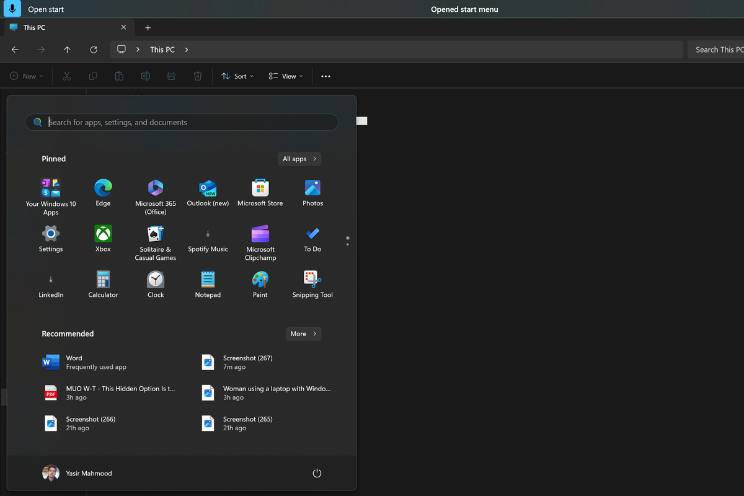The height and width of the screenshot is (496, 744).
Task: Open Your Windows 10 Apps folder
Action: [51, 197]
